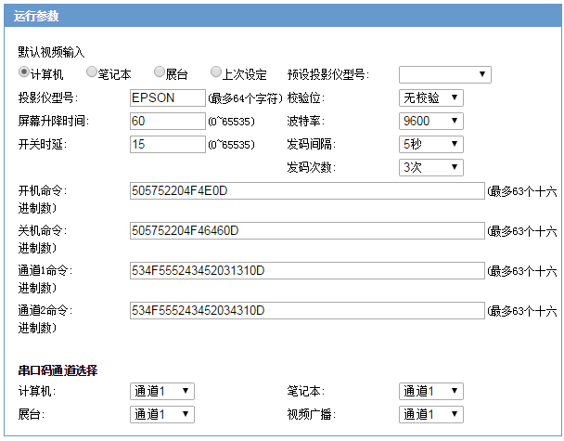
Task: Expand the 展台 channel selection dropdown
Action: click(x=161, y=414)
